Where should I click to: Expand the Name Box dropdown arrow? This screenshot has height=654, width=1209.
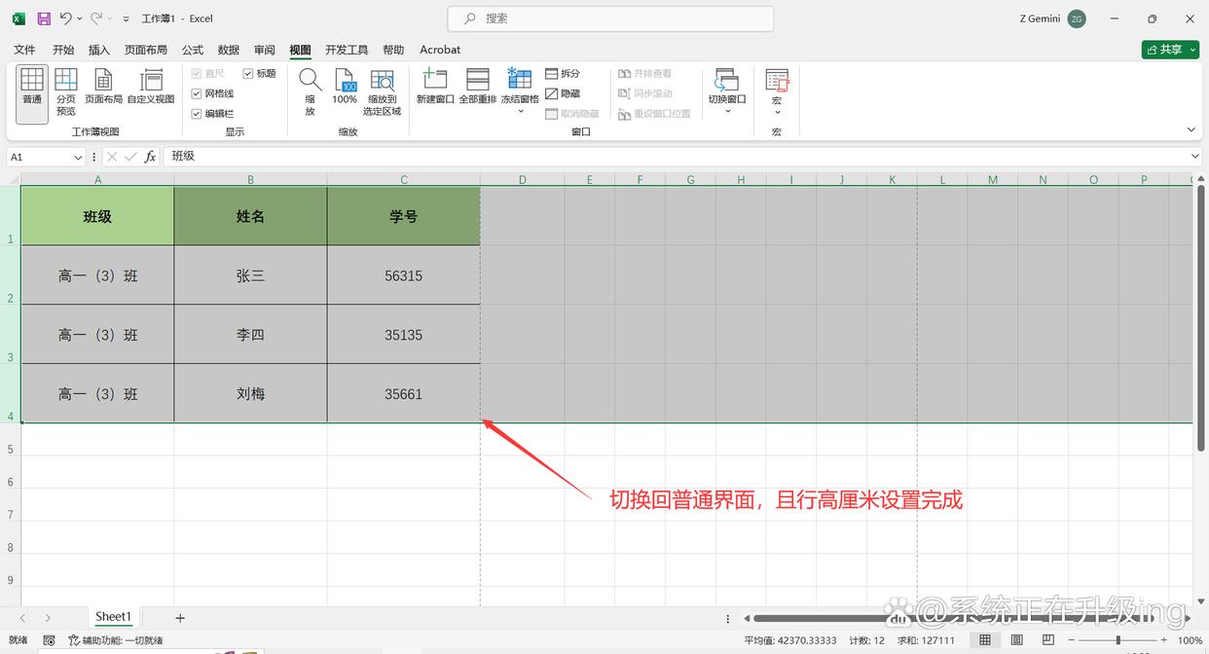click(78, 157)
